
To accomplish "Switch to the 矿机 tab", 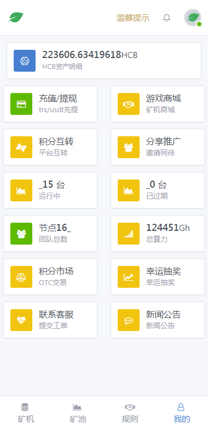I will 26,413.
